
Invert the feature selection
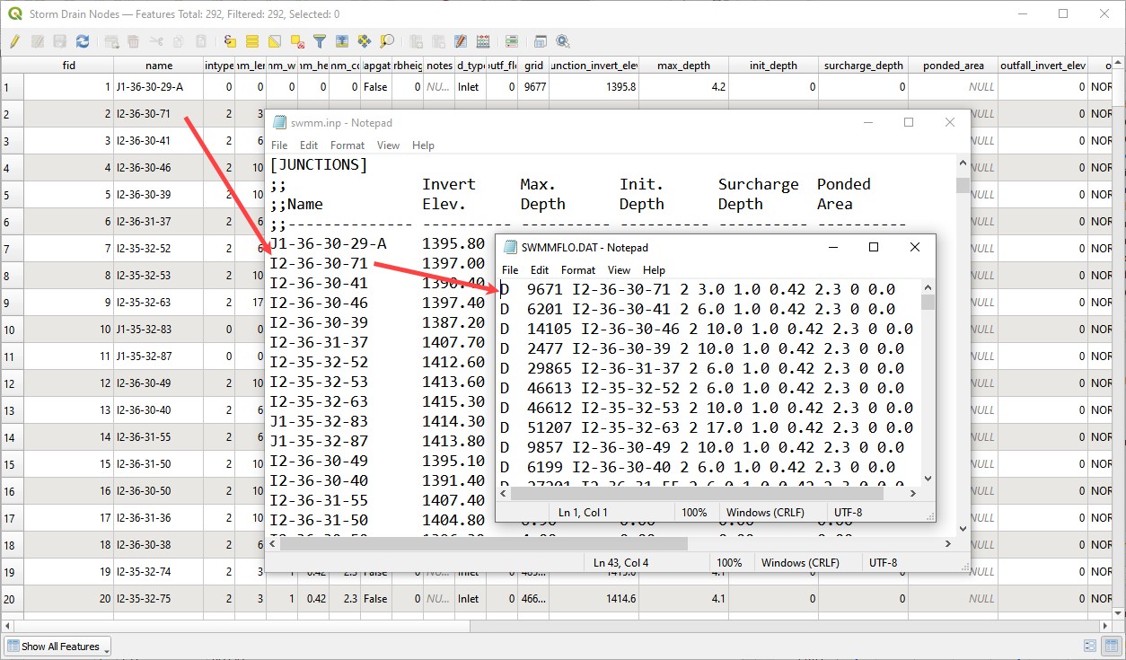pyautogui.click(x=275, y=41)
